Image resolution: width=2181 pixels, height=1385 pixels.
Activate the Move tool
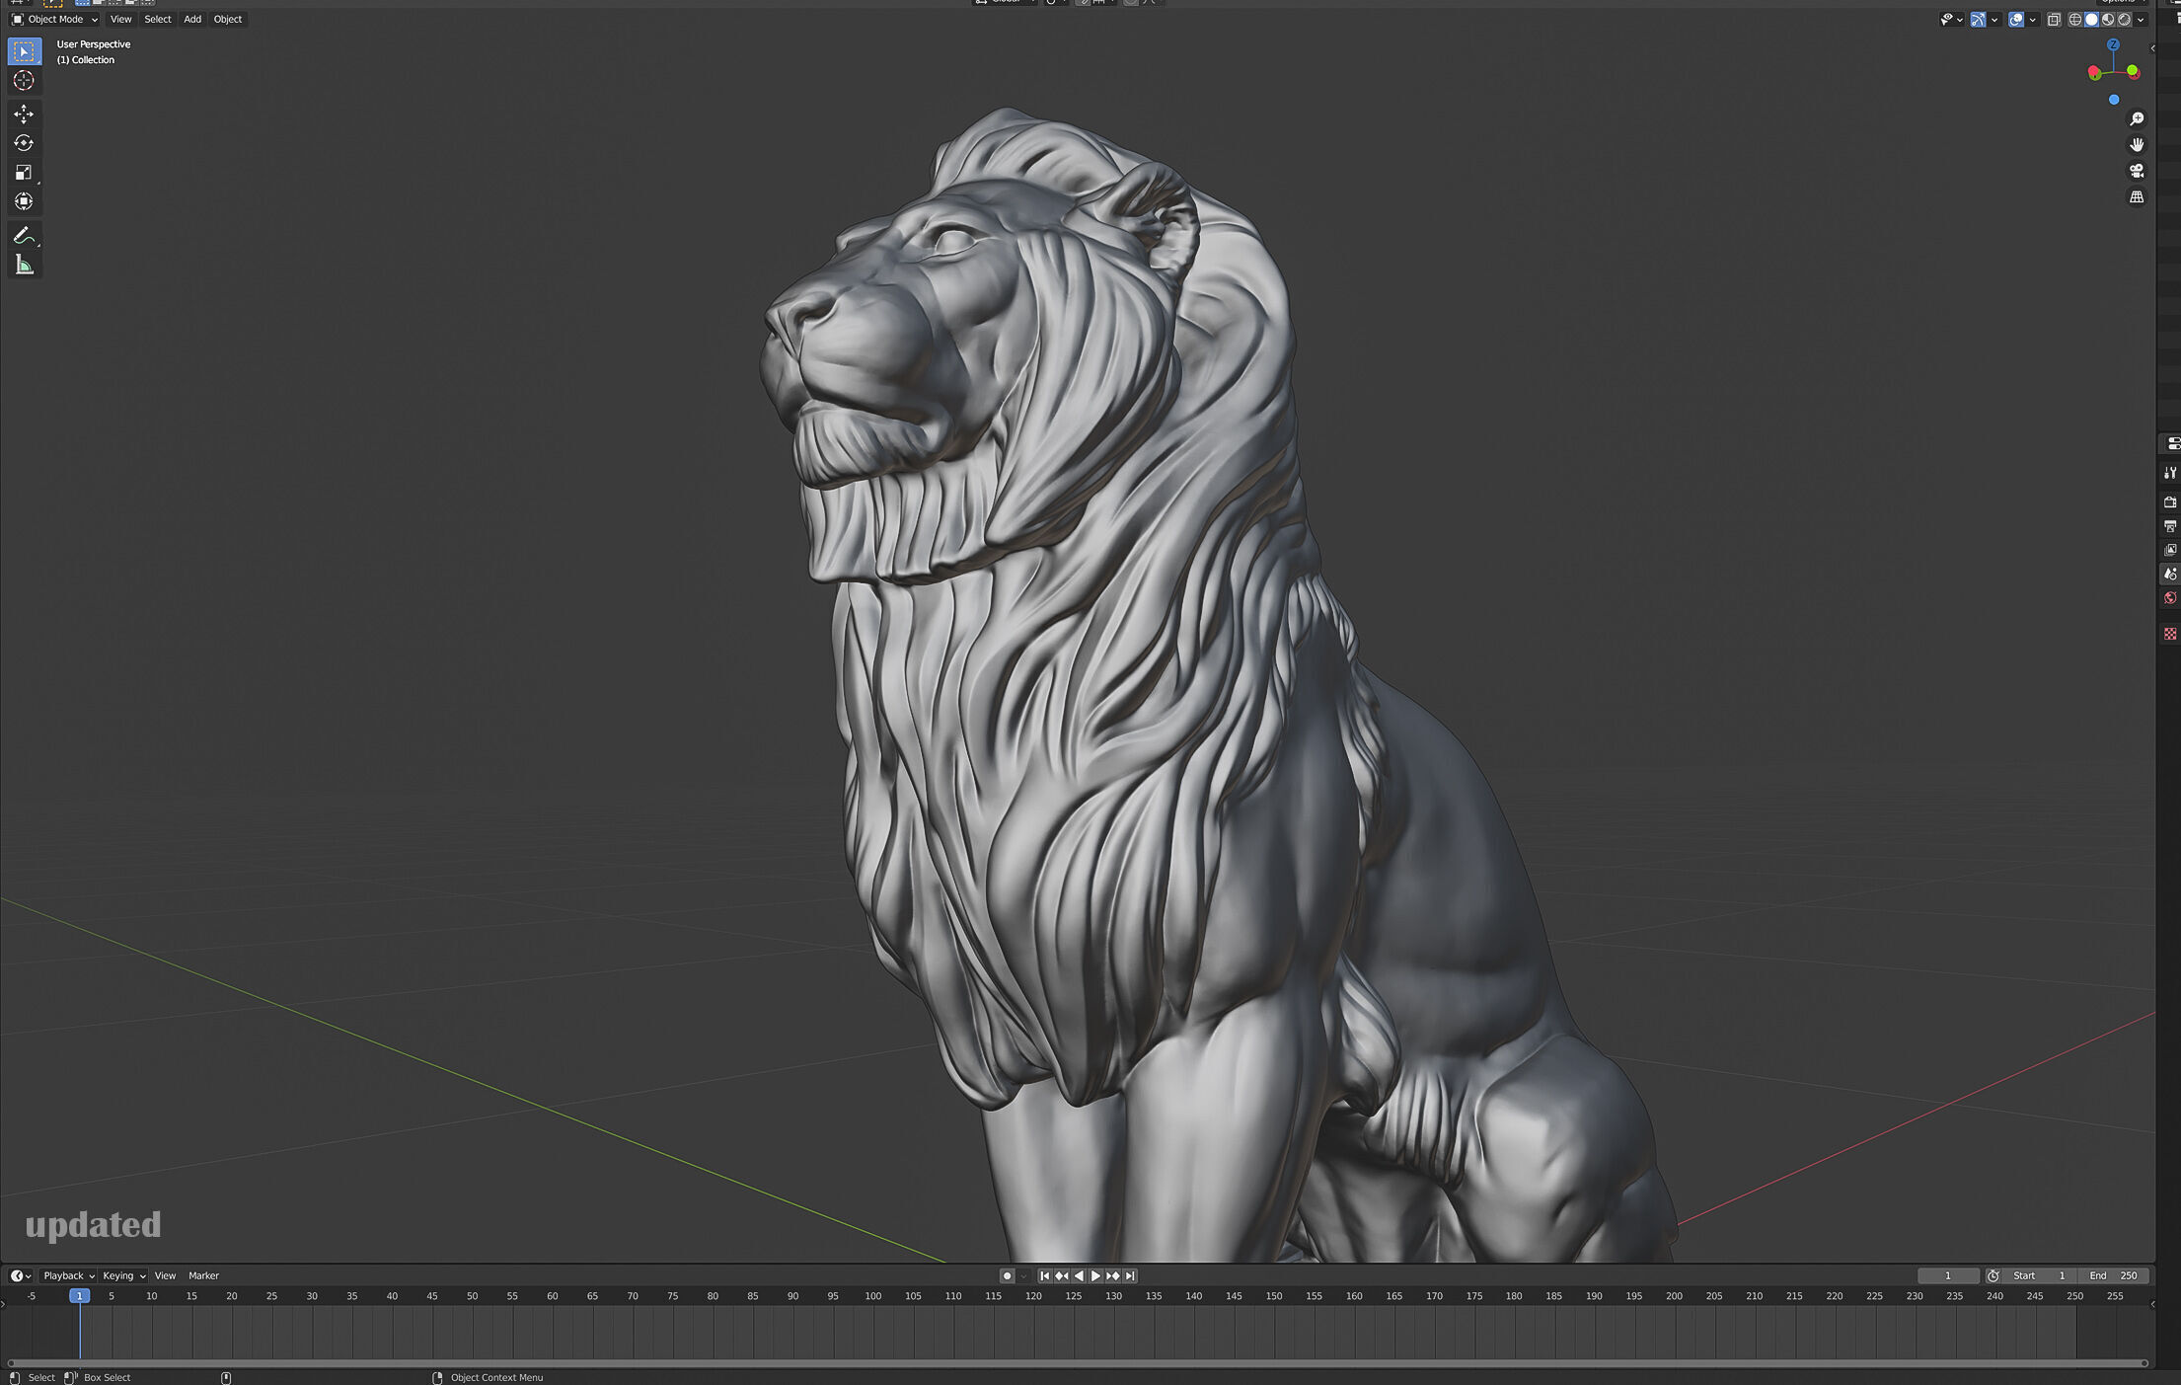pos(24,115)
